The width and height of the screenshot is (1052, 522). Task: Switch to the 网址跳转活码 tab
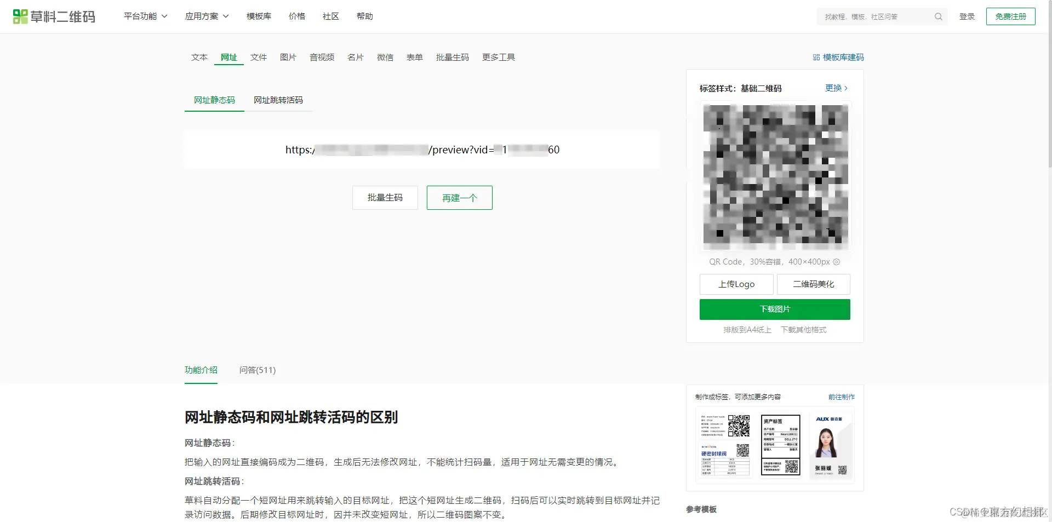(x=278, y=100)
